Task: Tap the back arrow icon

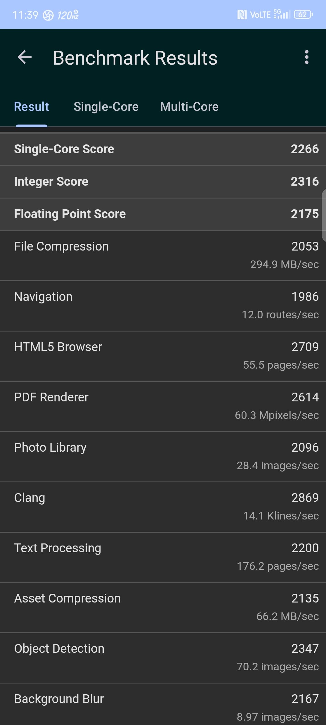Action: [25, 57]
